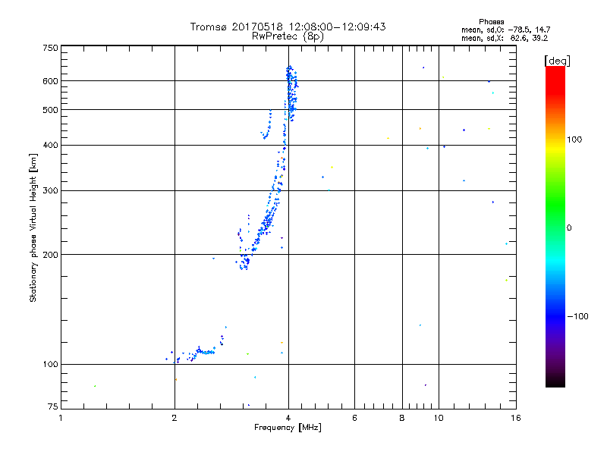Click the y-axis tick label '100'

point(50,365)
